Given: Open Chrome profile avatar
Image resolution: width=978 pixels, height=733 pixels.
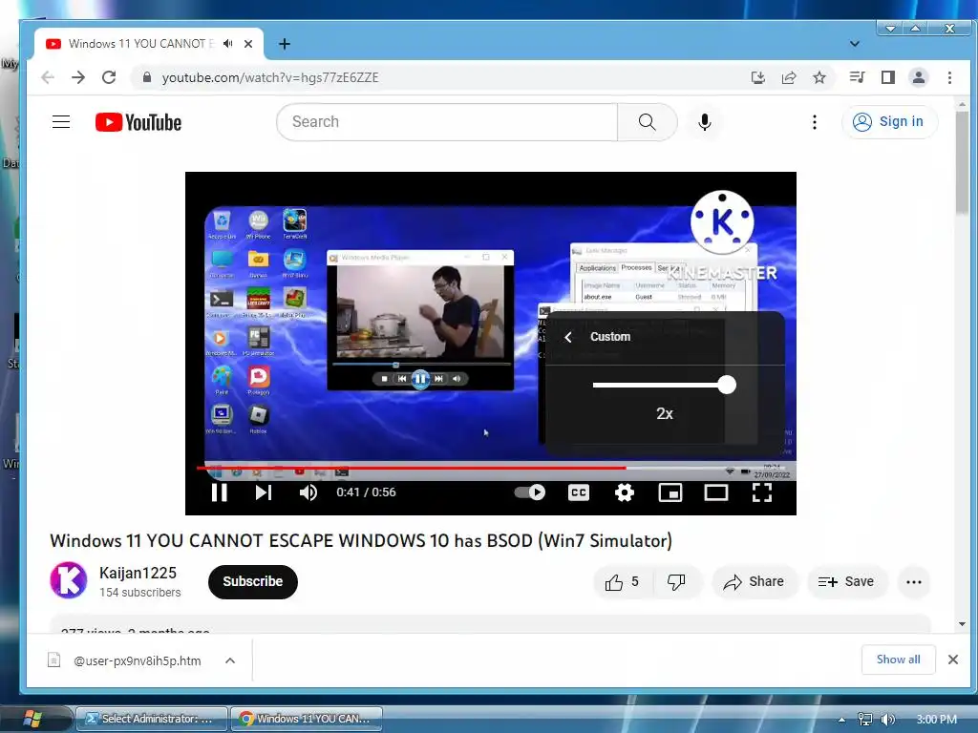Looking at the screenshot, I should pos(919,77).
